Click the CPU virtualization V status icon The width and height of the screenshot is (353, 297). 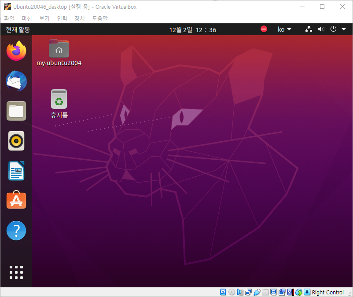(x=290, y=292)
